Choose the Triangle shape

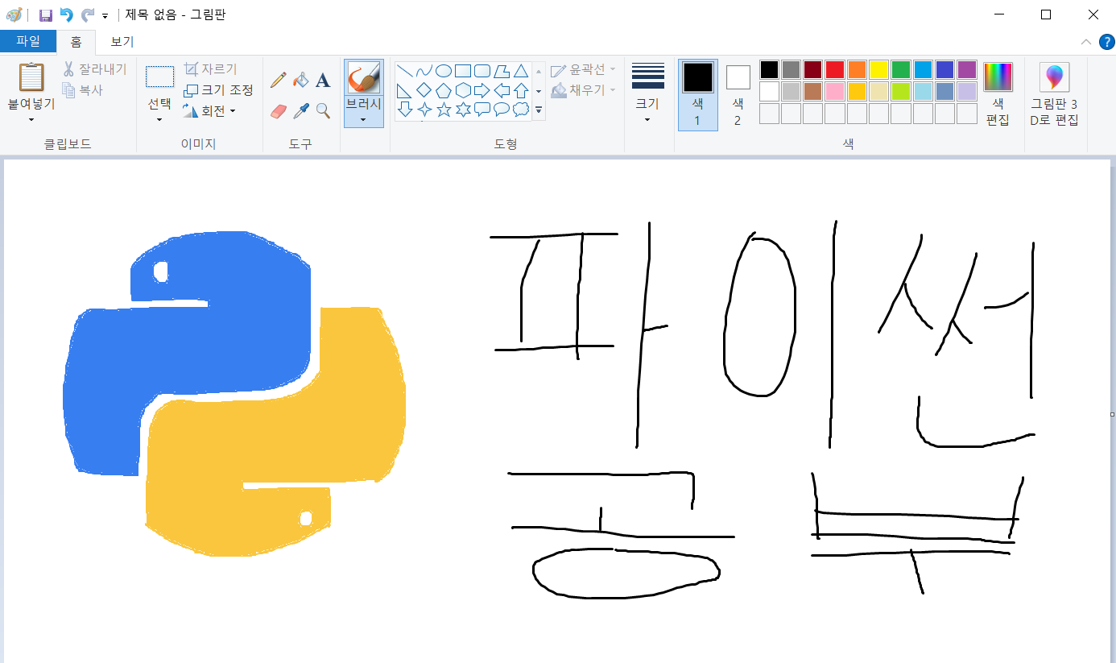click(521, 71)
